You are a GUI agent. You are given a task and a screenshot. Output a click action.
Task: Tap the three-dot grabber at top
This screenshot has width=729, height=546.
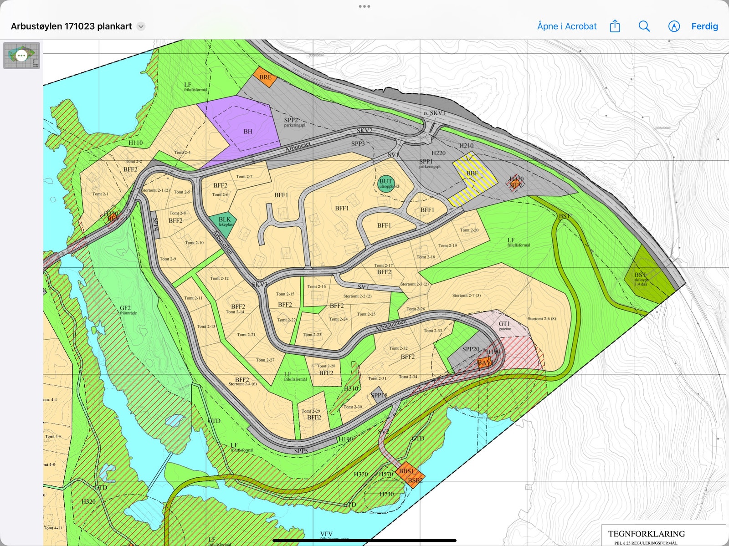point(364,6)
